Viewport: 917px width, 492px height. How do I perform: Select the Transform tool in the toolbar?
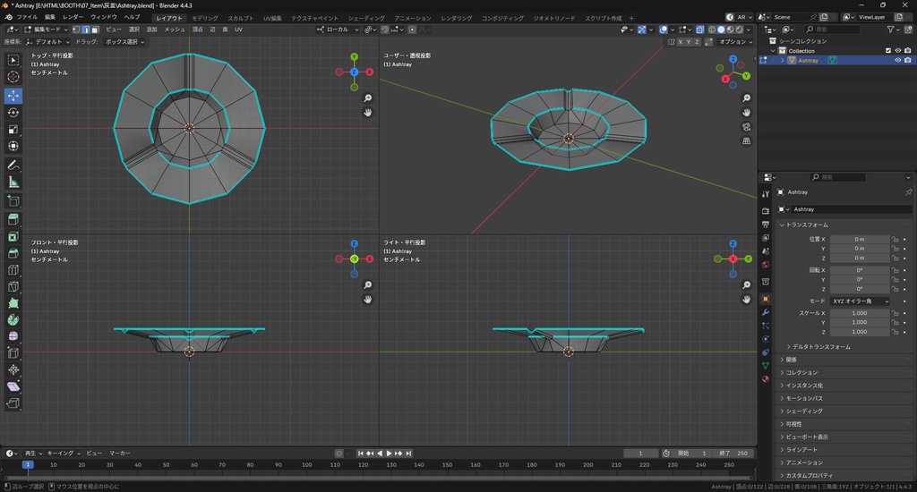[13, 146]
